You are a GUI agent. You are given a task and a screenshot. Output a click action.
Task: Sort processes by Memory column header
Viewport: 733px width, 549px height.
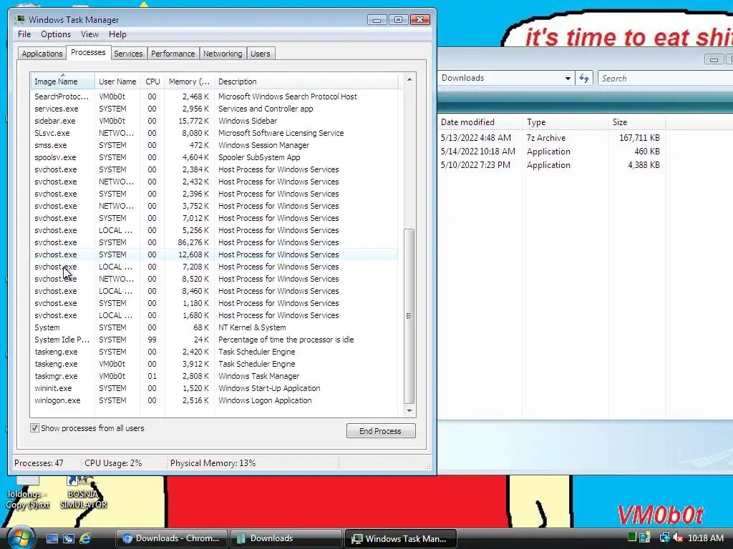[x=189, y=81]
